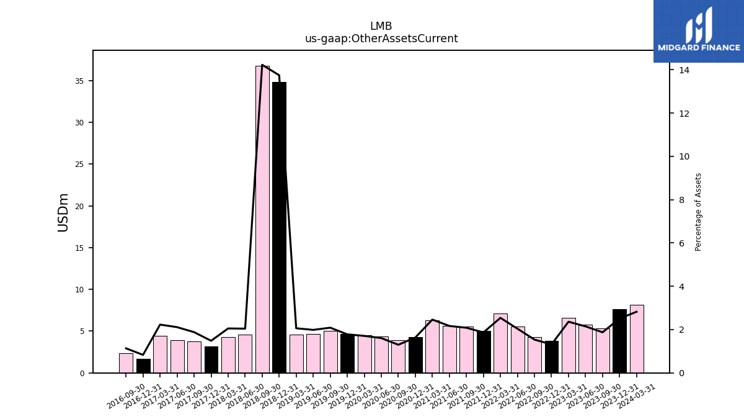
Task: Click the x-axis date label '2020-06-30'
Action: 381,396
